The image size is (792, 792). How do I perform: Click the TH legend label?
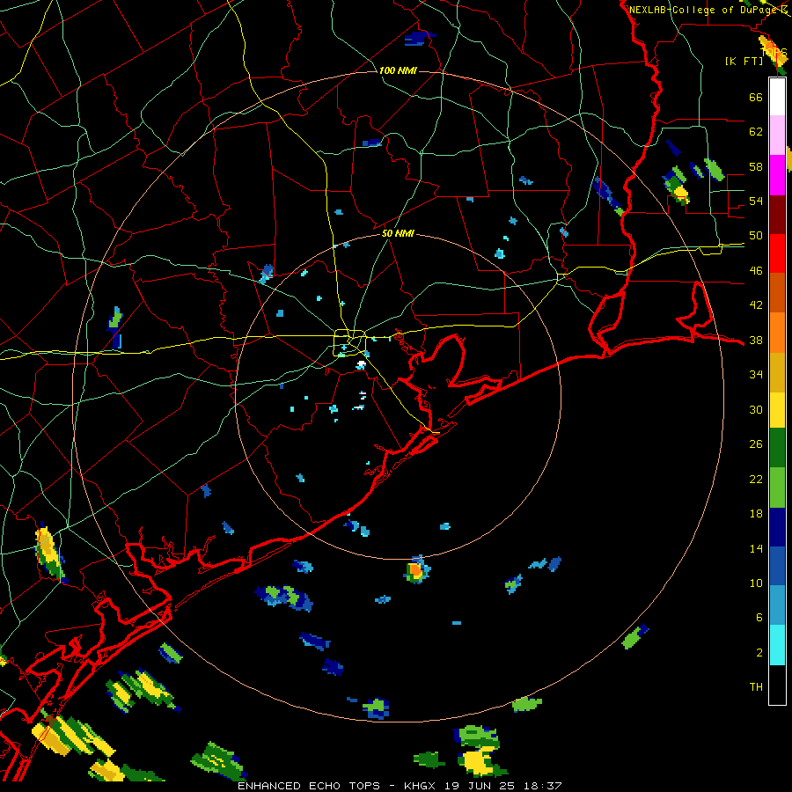[756, 687]
